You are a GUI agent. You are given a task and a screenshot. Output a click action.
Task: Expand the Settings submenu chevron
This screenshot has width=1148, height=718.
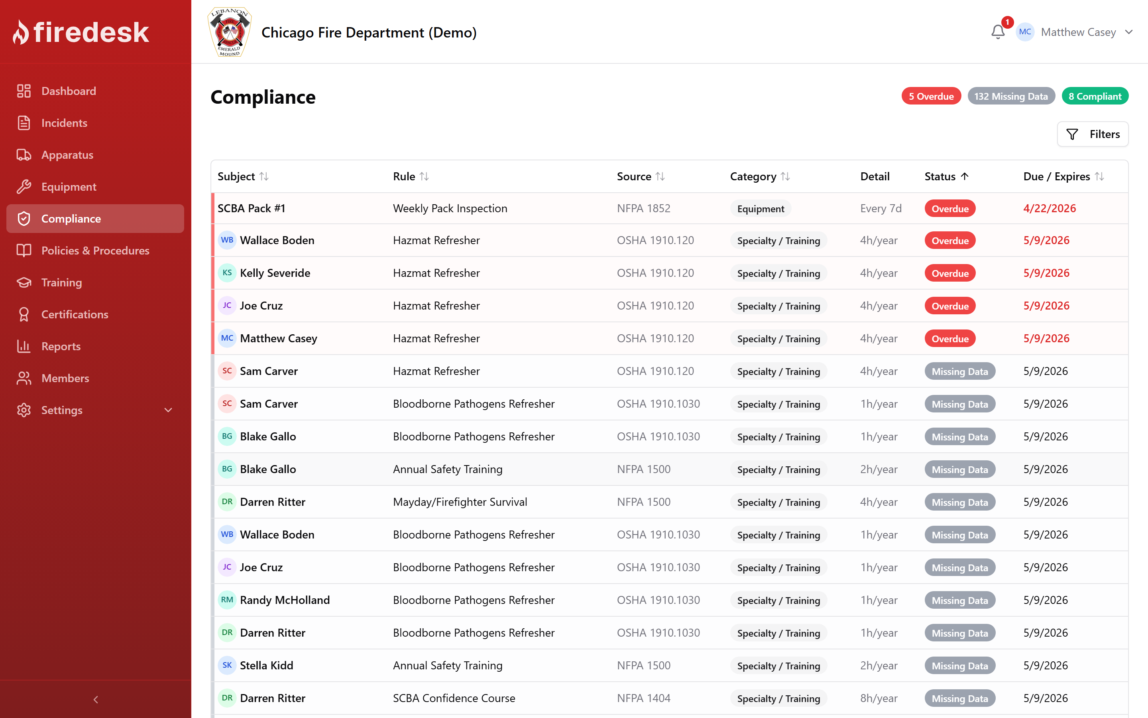(x=168, y=410)
